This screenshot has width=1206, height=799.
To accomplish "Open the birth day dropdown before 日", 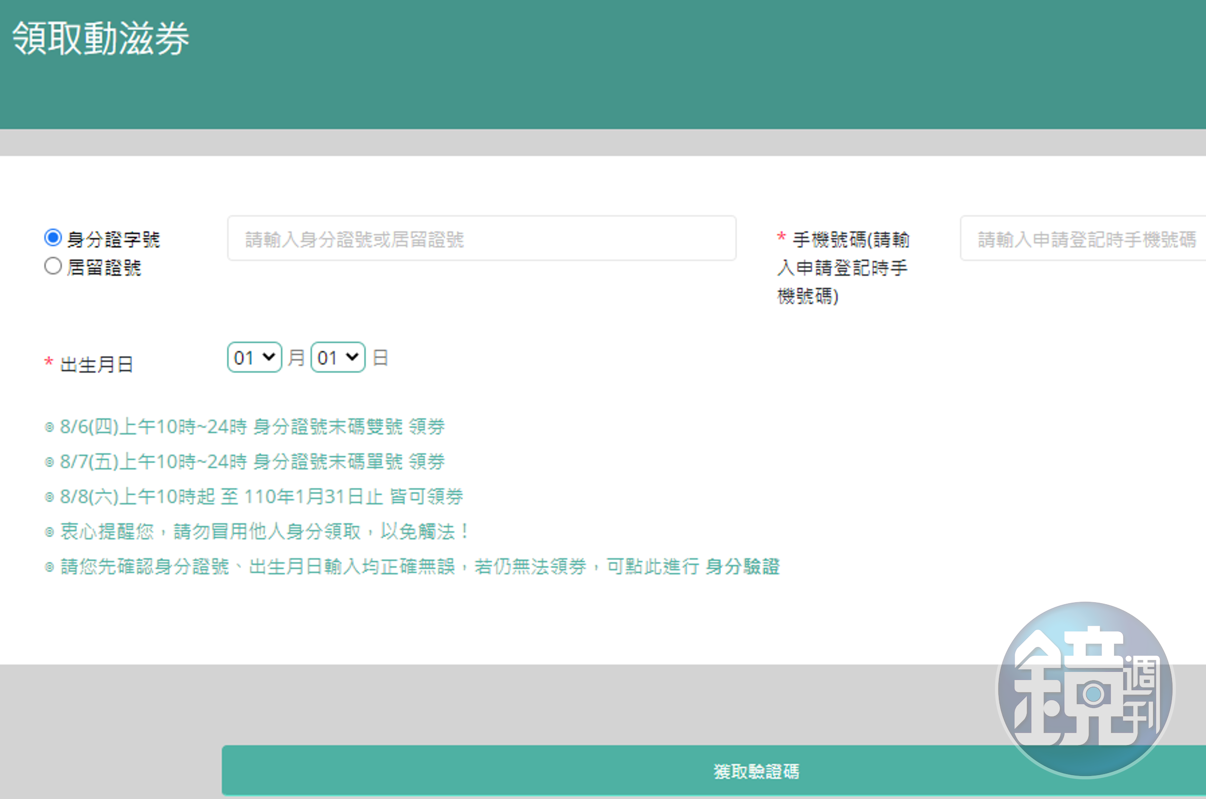I will pos(338,357).
